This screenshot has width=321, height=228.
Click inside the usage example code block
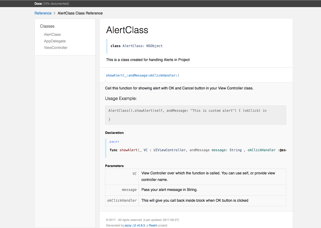tap(187, 111)
